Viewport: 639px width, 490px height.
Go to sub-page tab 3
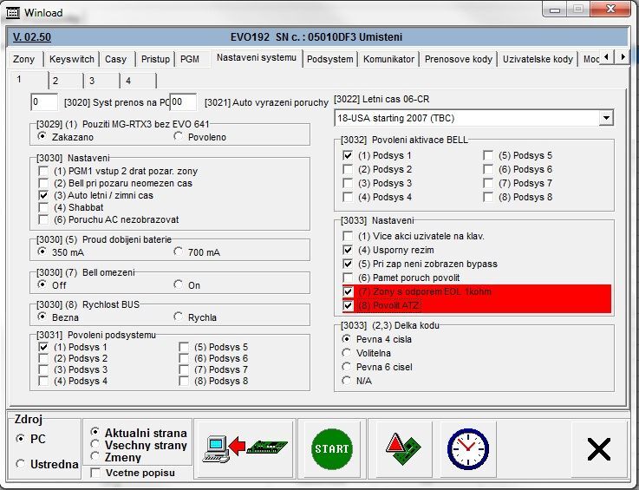(90, 81)
